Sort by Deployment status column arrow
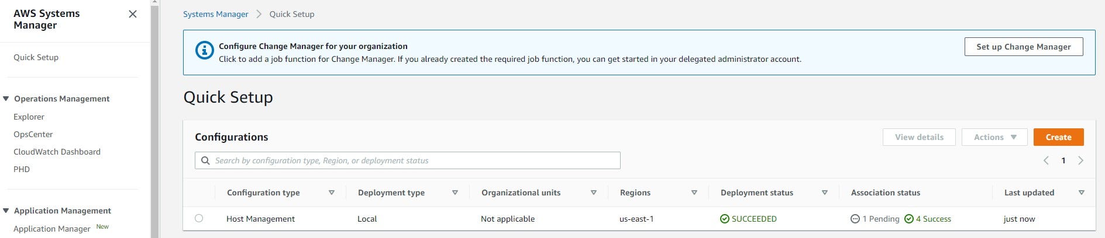 [825, 192]
